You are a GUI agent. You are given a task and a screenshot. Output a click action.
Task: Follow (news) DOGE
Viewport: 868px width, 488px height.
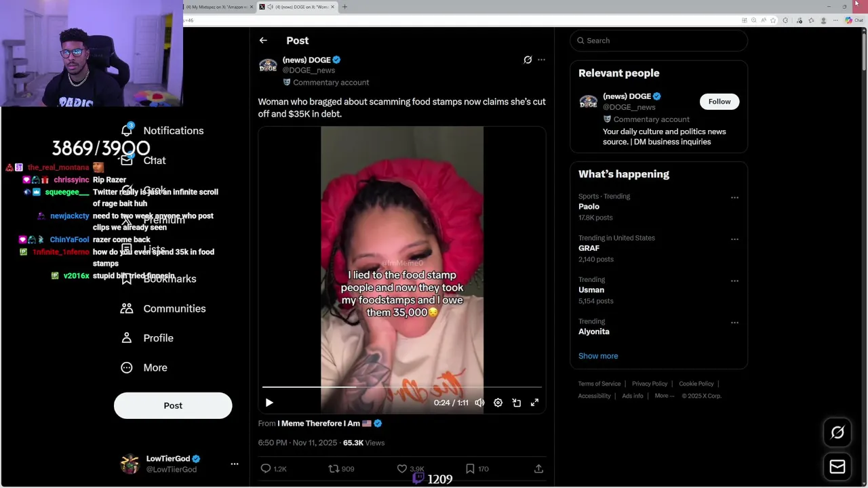tap(719, 102)
